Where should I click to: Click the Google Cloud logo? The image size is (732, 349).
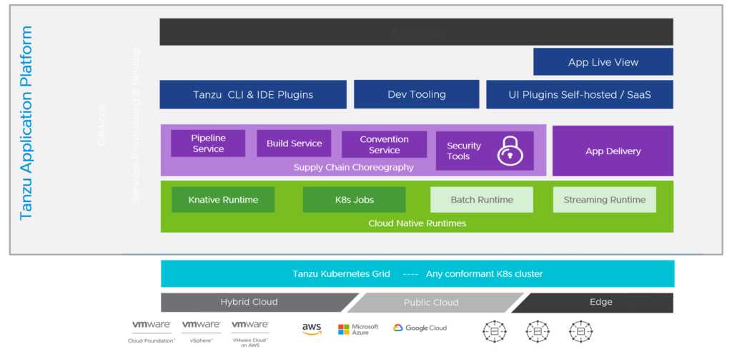click(420, 328)
